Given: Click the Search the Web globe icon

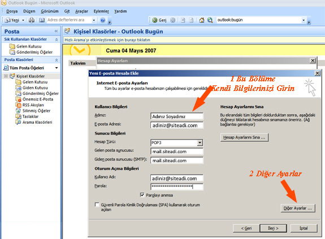Looking at the screenshot, I should (210, 20).
